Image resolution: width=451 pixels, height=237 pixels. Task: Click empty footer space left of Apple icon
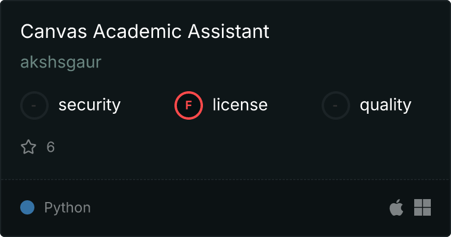[x=332, y=207]
